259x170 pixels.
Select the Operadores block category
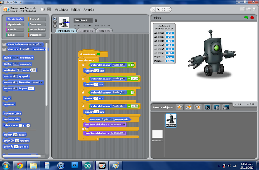(37, 30)
